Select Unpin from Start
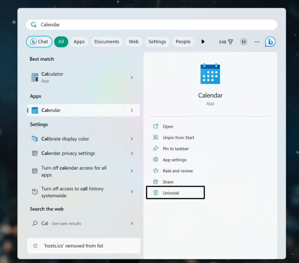 pyautogui.click(x=178, y=137)
